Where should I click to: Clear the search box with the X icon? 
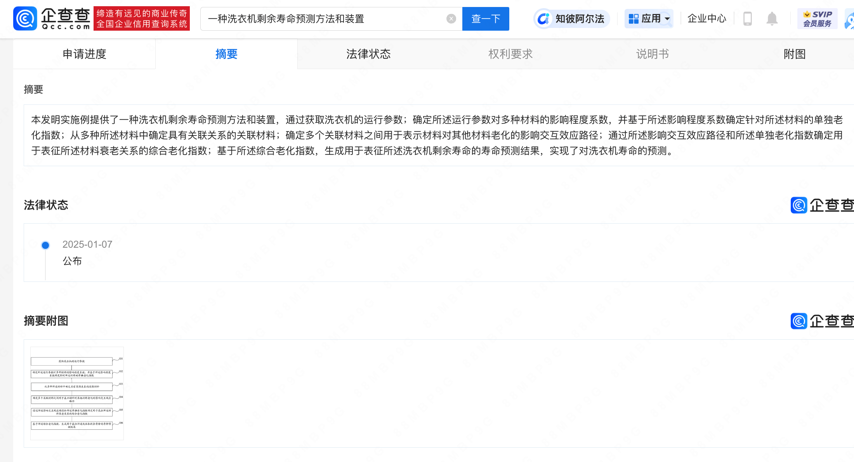click(451, 19)
